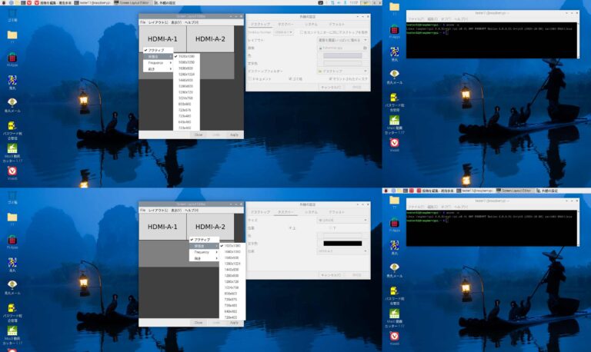Open the レイアウト dropdown on デスクトップ tab
The image size is (591, 352).
click(343, 40)
